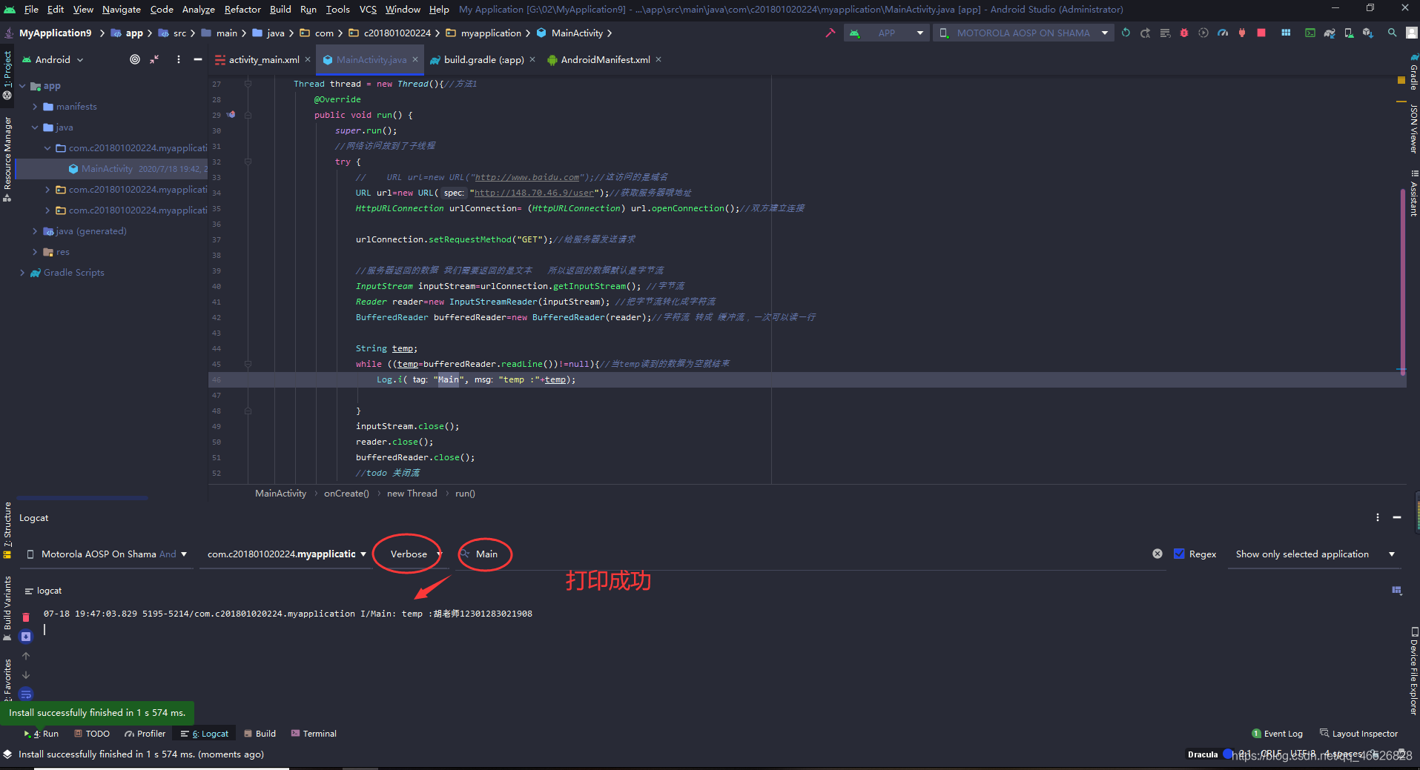Click Apply Code Changes icon
This screenshot has width=1420, height=770.
point(1165,33)
